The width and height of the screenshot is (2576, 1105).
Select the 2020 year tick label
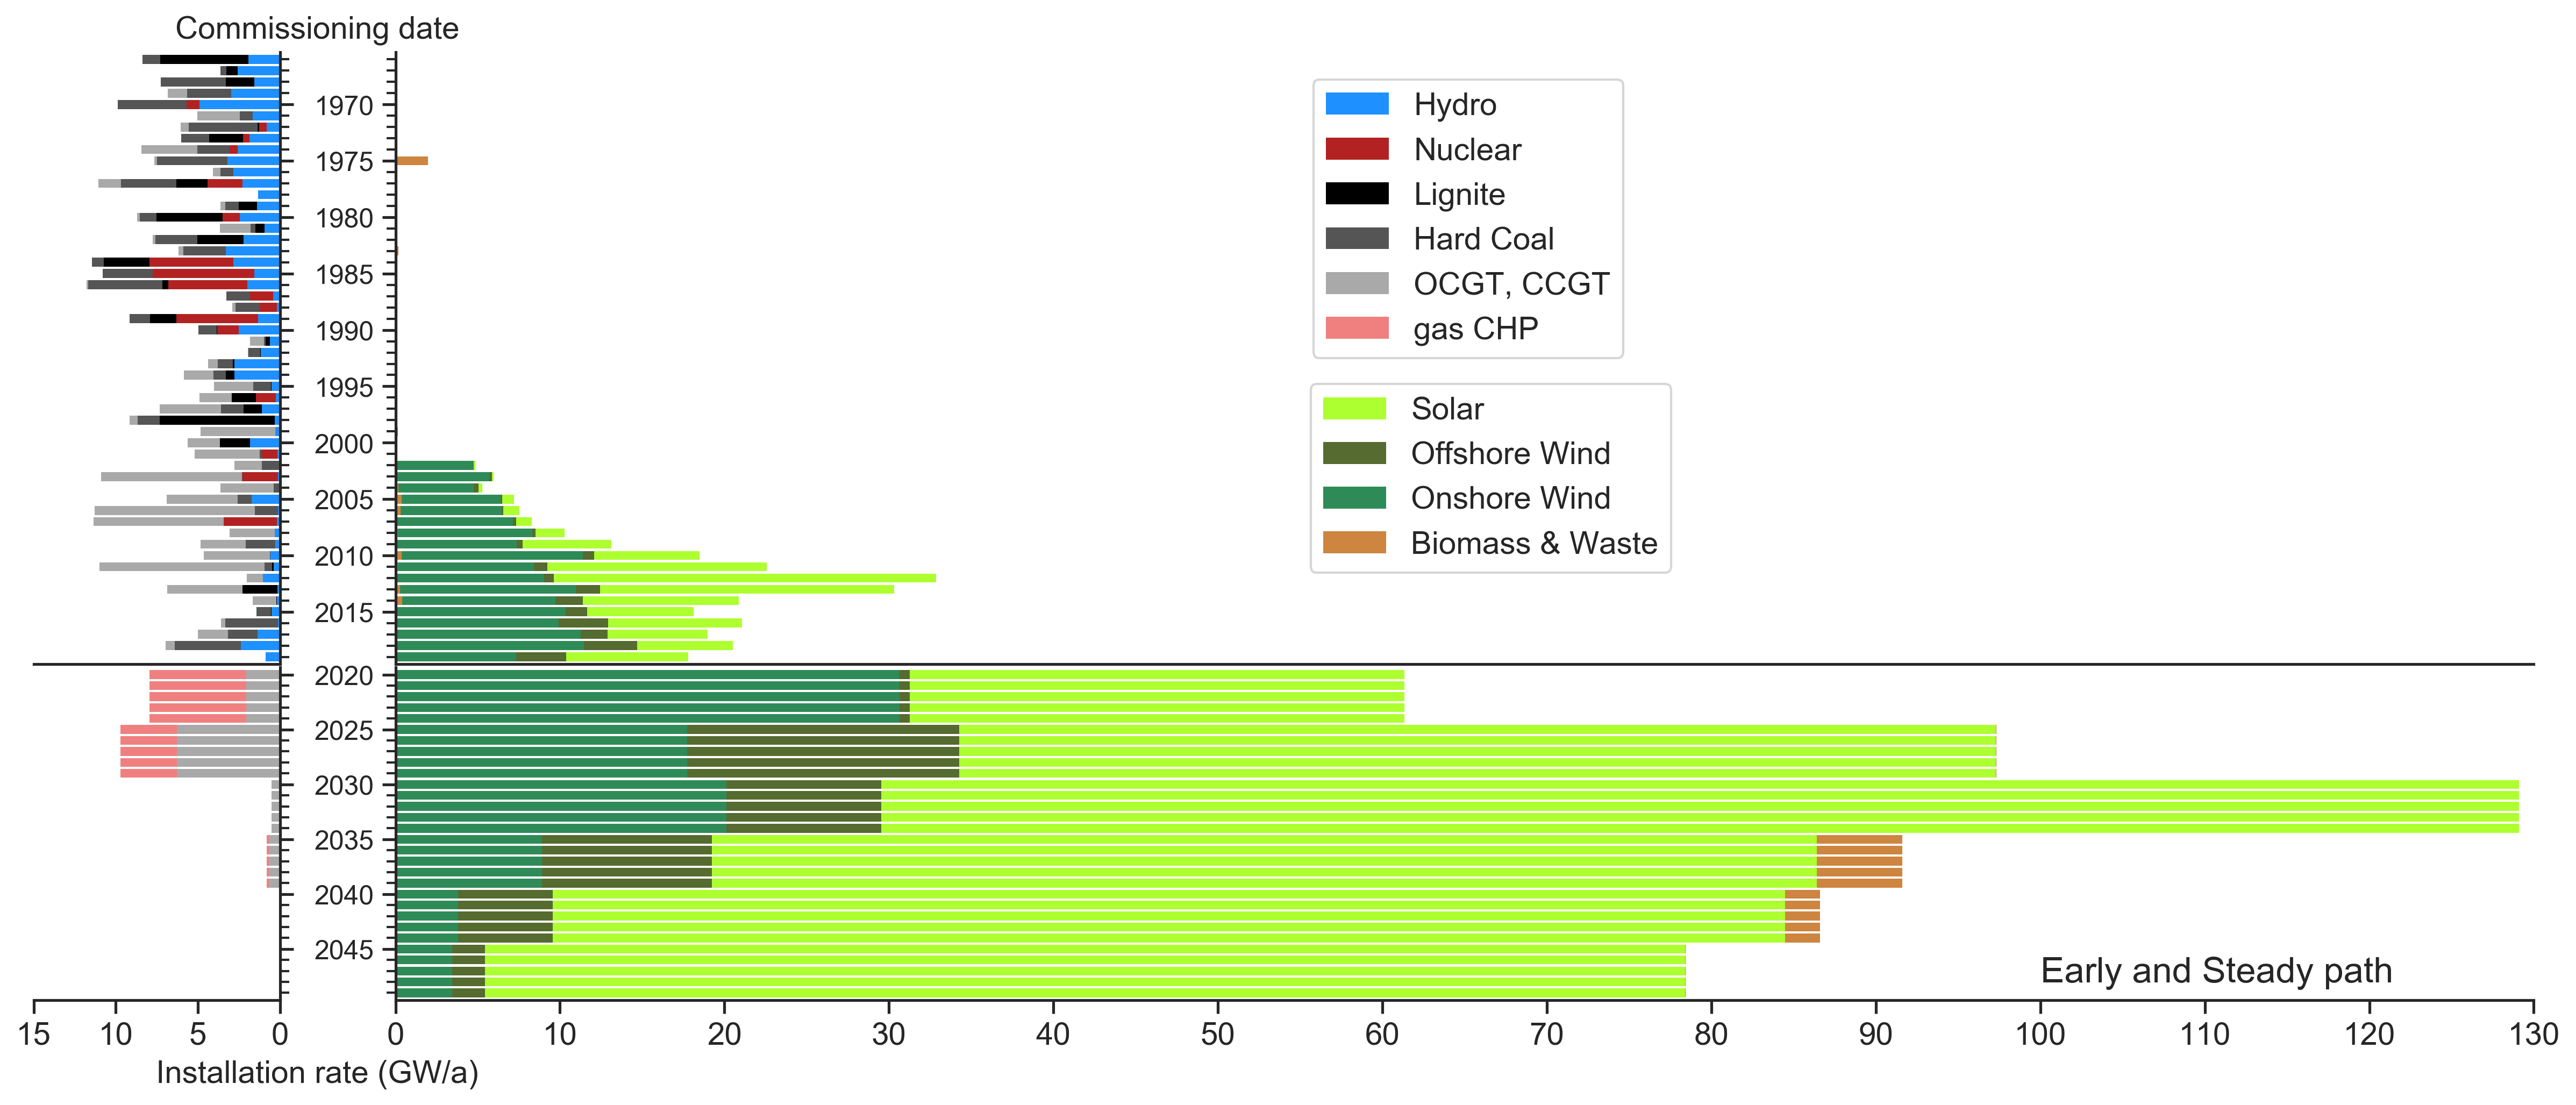(344, 677)
